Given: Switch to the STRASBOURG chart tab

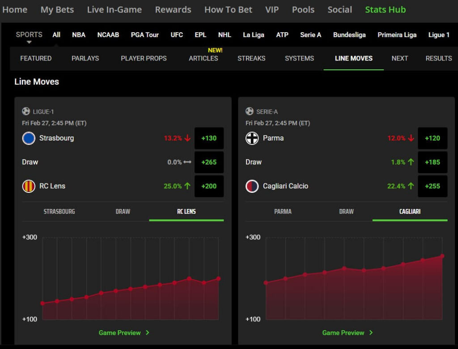Looking at the screenshot, I should coord(59,212).
